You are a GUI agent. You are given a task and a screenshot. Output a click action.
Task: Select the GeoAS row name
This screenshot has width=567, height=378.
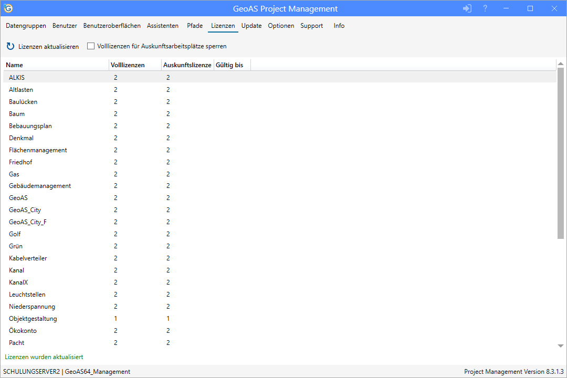tap(18, 198)
